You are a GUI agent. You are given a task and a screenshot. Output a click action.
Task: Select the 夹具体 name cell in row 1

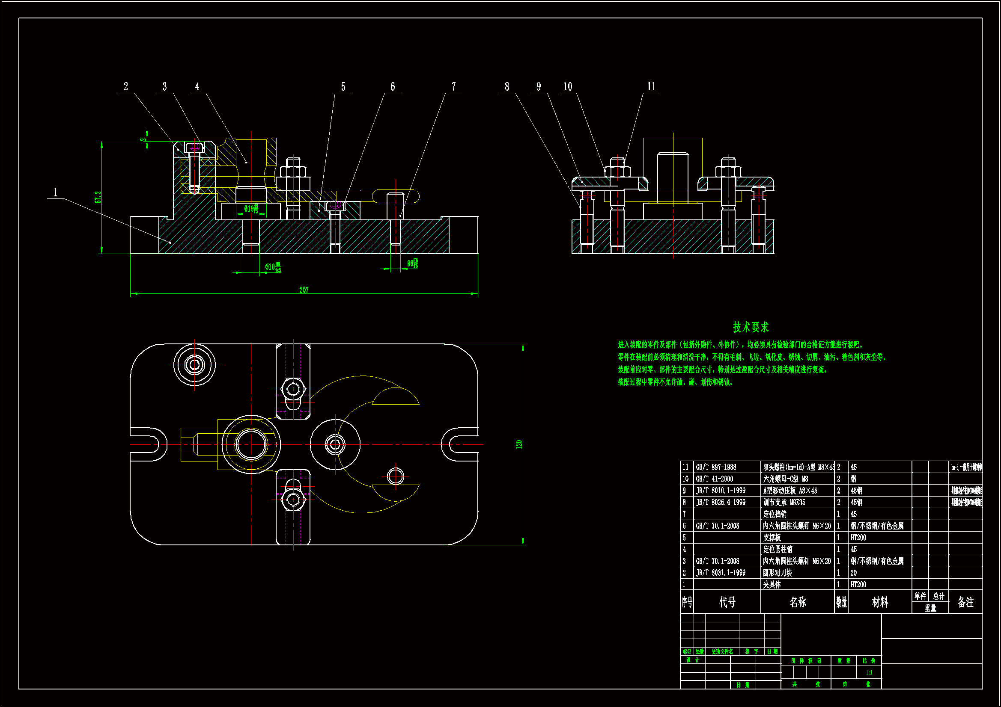(x=772, y=585)
